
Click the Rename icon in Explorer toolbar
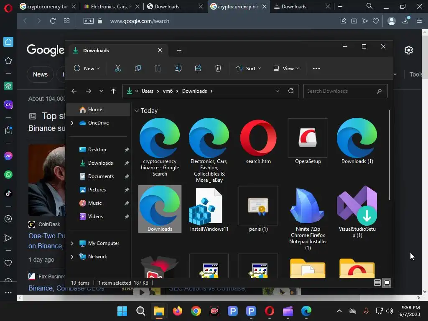tap(178, 68)
